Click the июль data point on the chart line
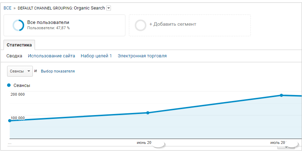The image size is (302, 152). click(x=281, y=95)
